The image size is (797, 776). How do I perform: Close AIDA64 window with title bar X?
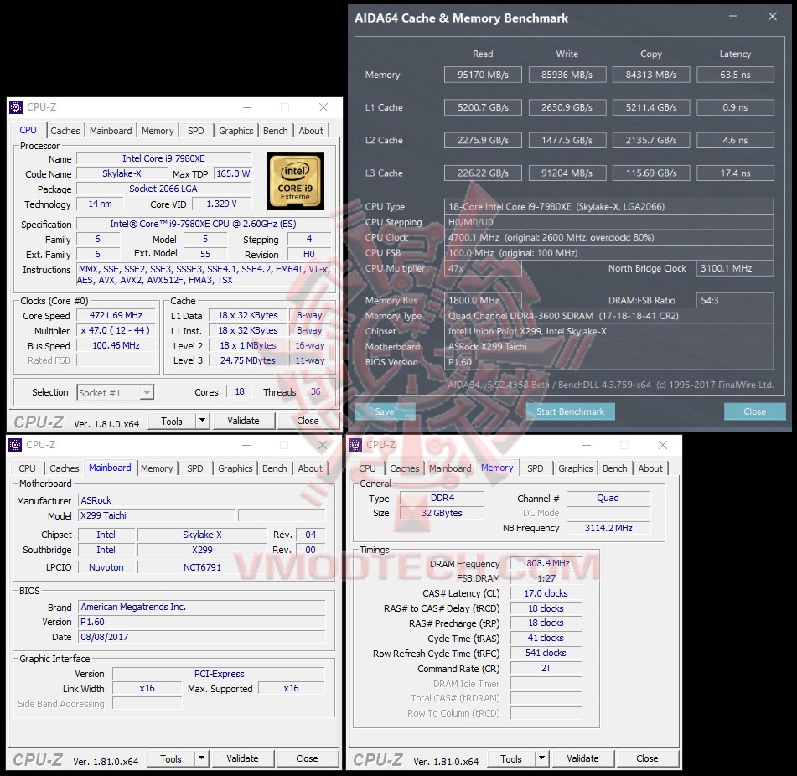click(x=773, y=17)
